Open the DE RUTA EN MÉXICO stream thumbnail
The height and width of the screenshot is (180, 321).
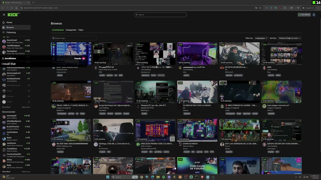(239, 53)
